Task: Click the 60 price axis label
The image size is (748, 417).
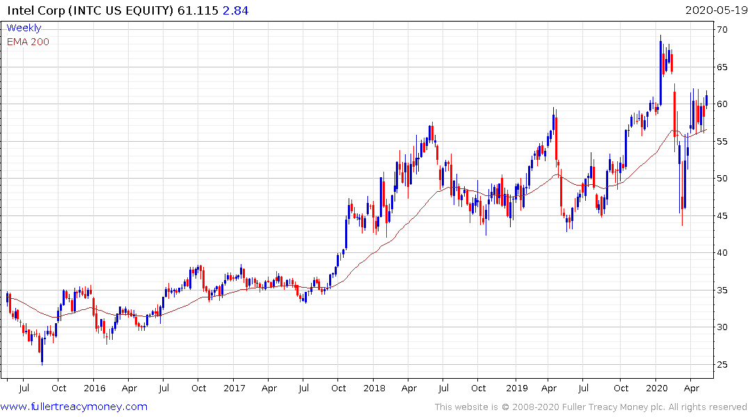Action: click(x=722, y=104)
